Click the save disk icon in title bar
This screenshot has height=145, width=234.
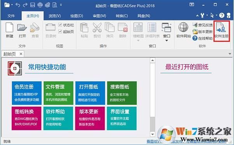(x=33, y=5)
